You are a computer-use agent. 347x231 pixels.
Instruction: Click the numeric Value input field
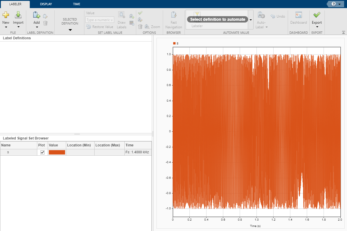(100, 20)
